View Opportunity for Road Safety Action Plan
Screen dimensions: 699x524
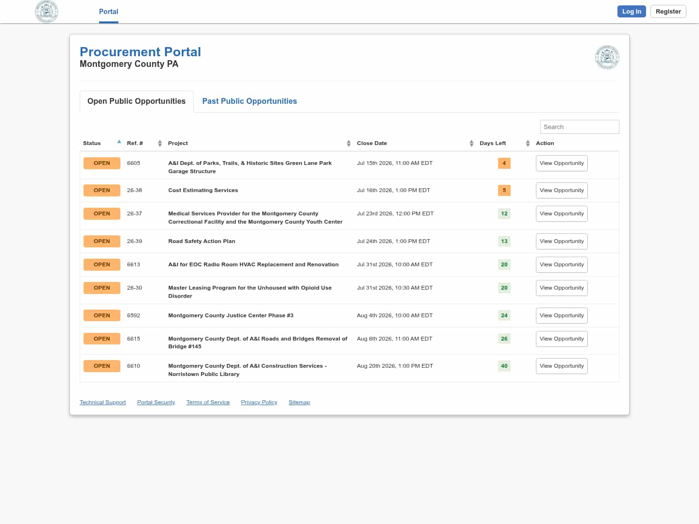coord(562,241)
